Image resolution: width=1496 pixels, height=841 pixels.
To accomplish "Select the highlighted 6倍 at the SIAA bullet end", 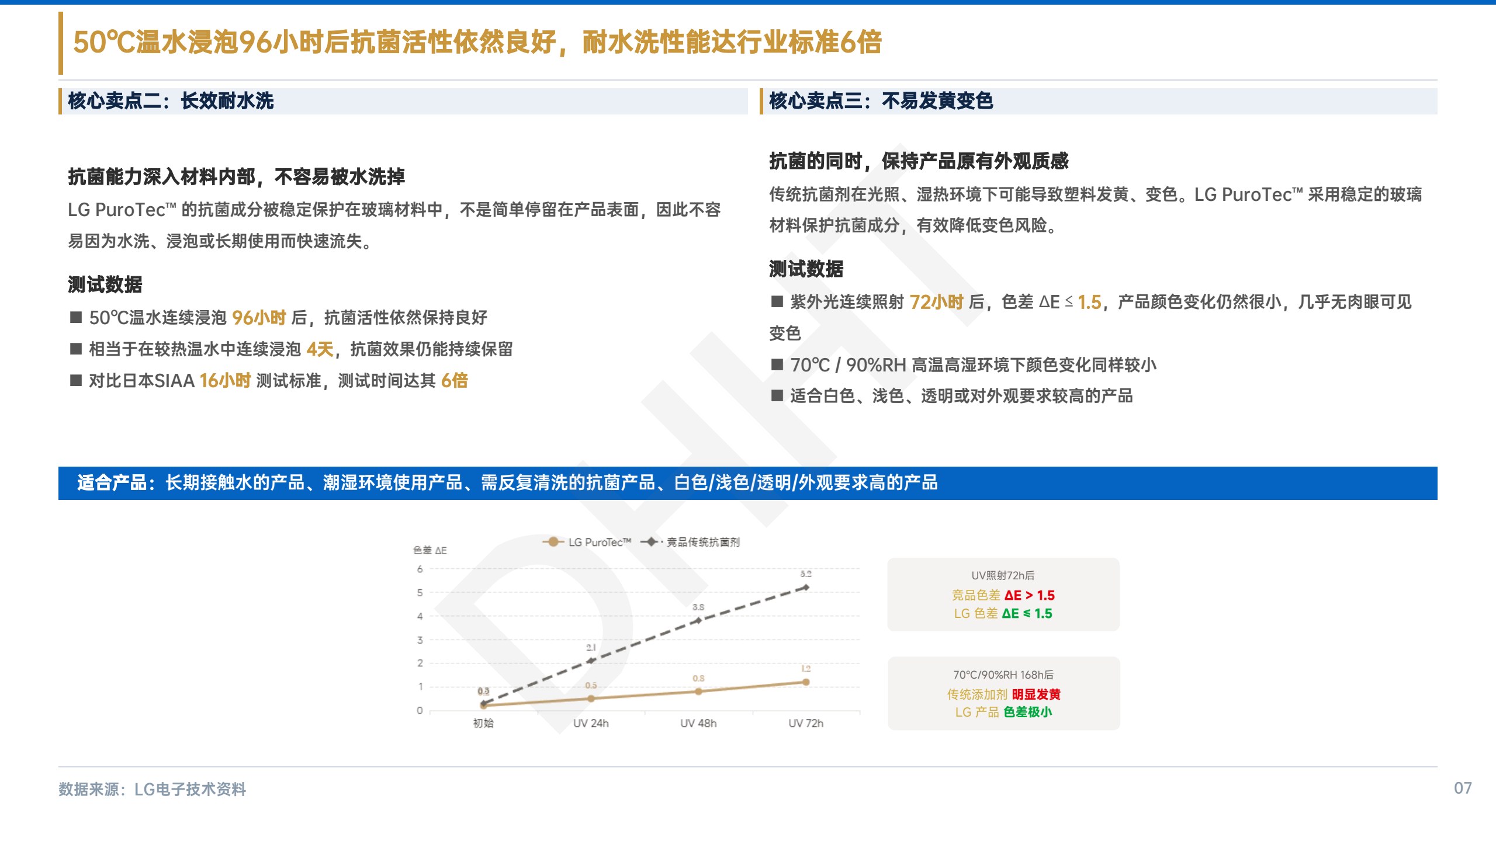I will 455,381.
